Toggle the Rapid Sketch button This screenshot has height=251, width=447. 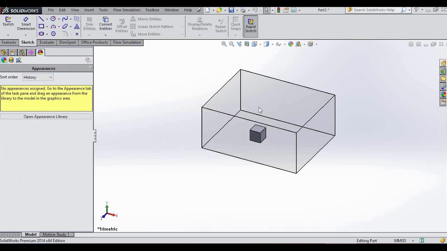click(x=250, y=26)
